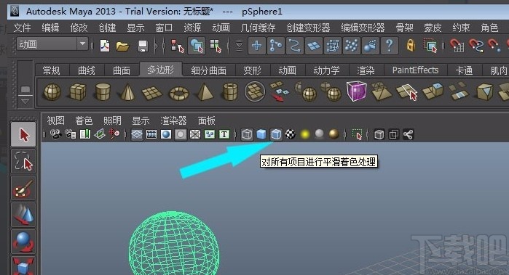509x275 pixels.
Task: Toggle the joints selection mask icon
Action: pyautogui.click(x=275, y=46)
